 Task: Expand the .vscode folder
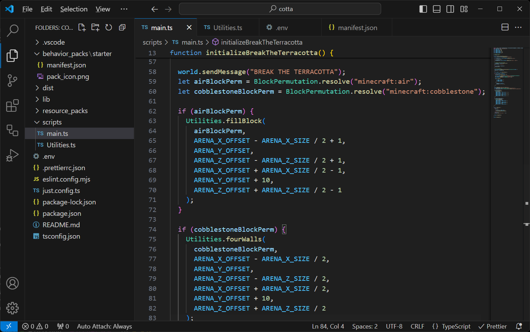tap(54, 42)
